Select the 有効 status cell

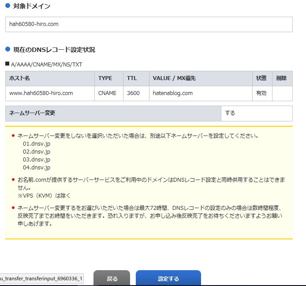(x=262, y=93)
